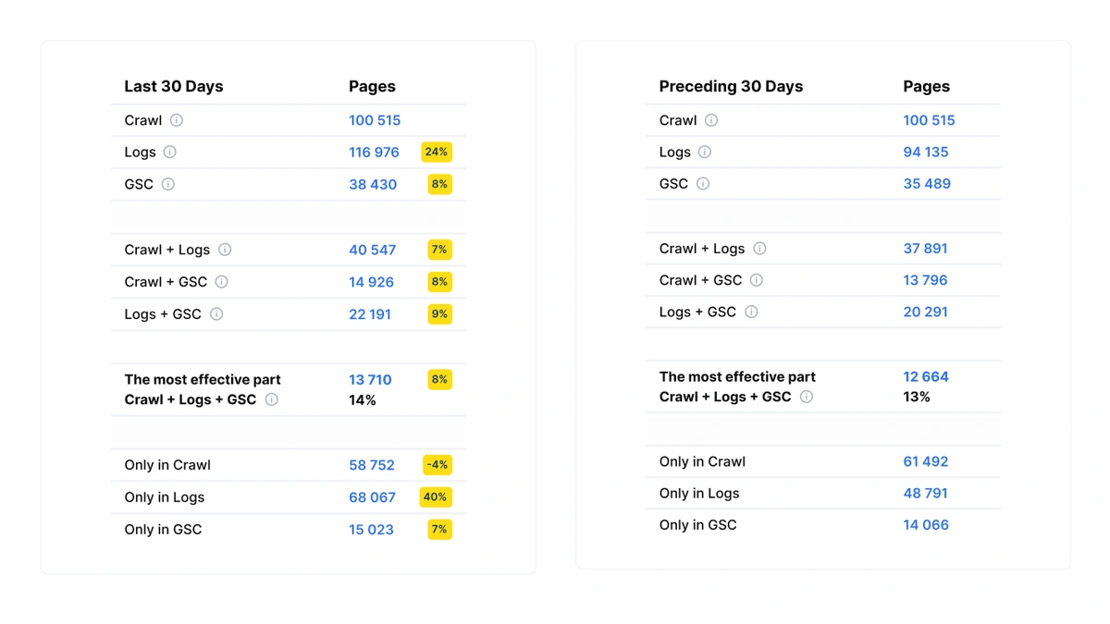This screenshot has height=624, width=1110.
Task: Click info icon beside Crawl + Logs in Last 30 Days
Action: coord(225,250)
